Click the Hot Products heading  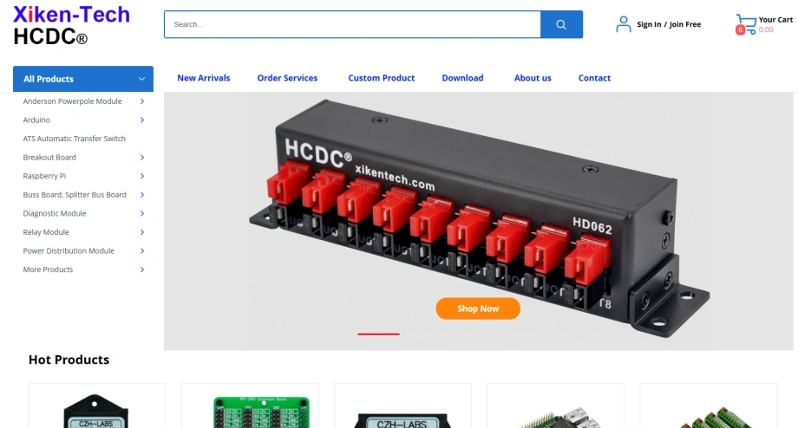[69, 360]
